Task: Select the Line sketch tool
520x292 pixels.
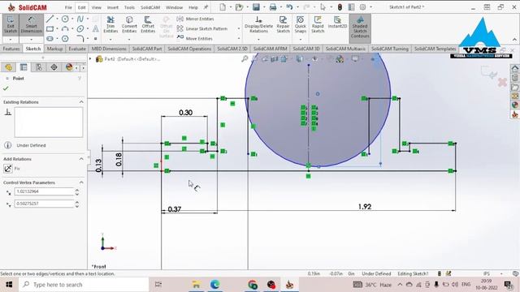Action: 50,19
